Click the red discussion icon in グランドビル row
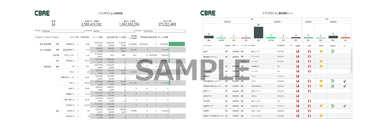Screen dimensions: 386x128 tap(298, 56)
